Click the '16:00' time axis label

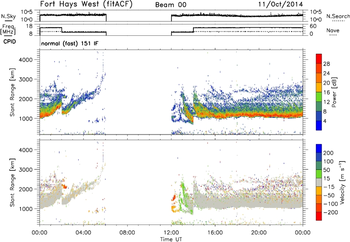[215, 233]
